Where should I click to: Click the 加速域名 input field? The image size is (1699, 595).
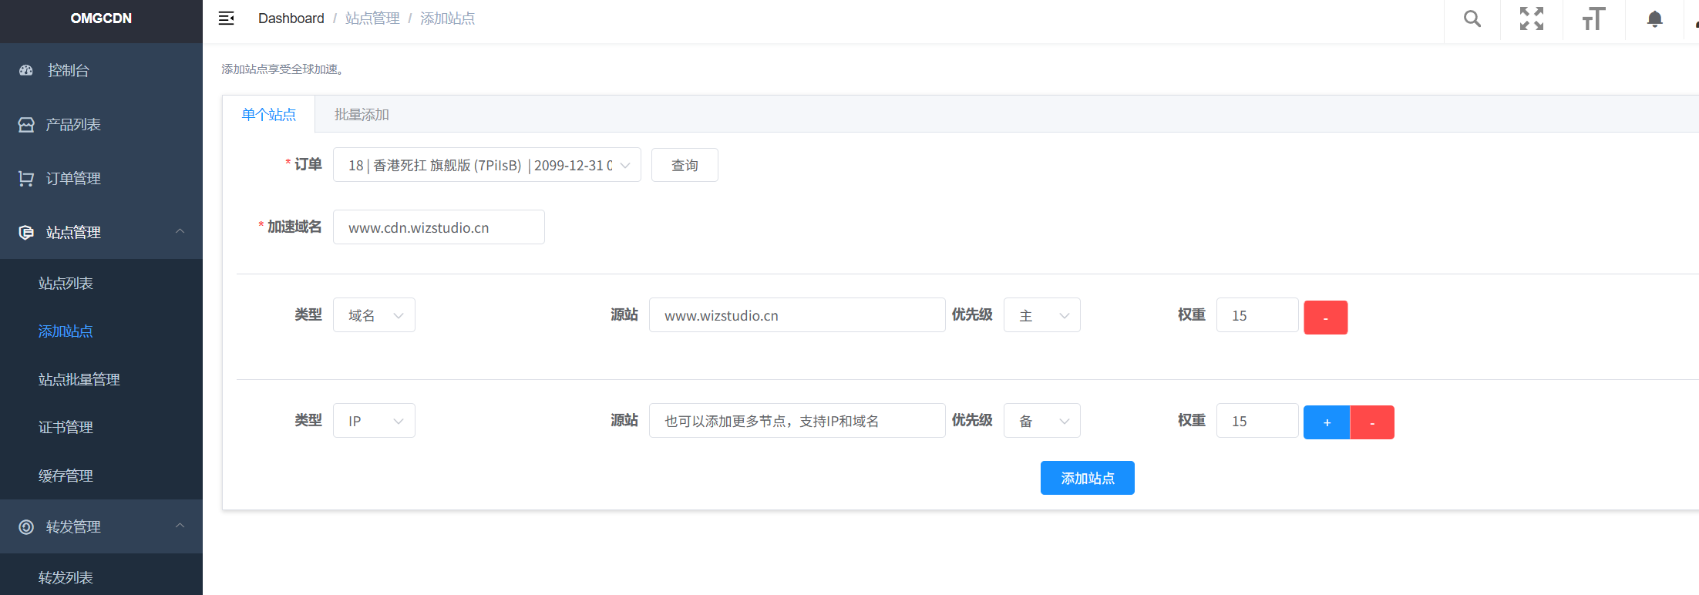(x=439, y=227)
